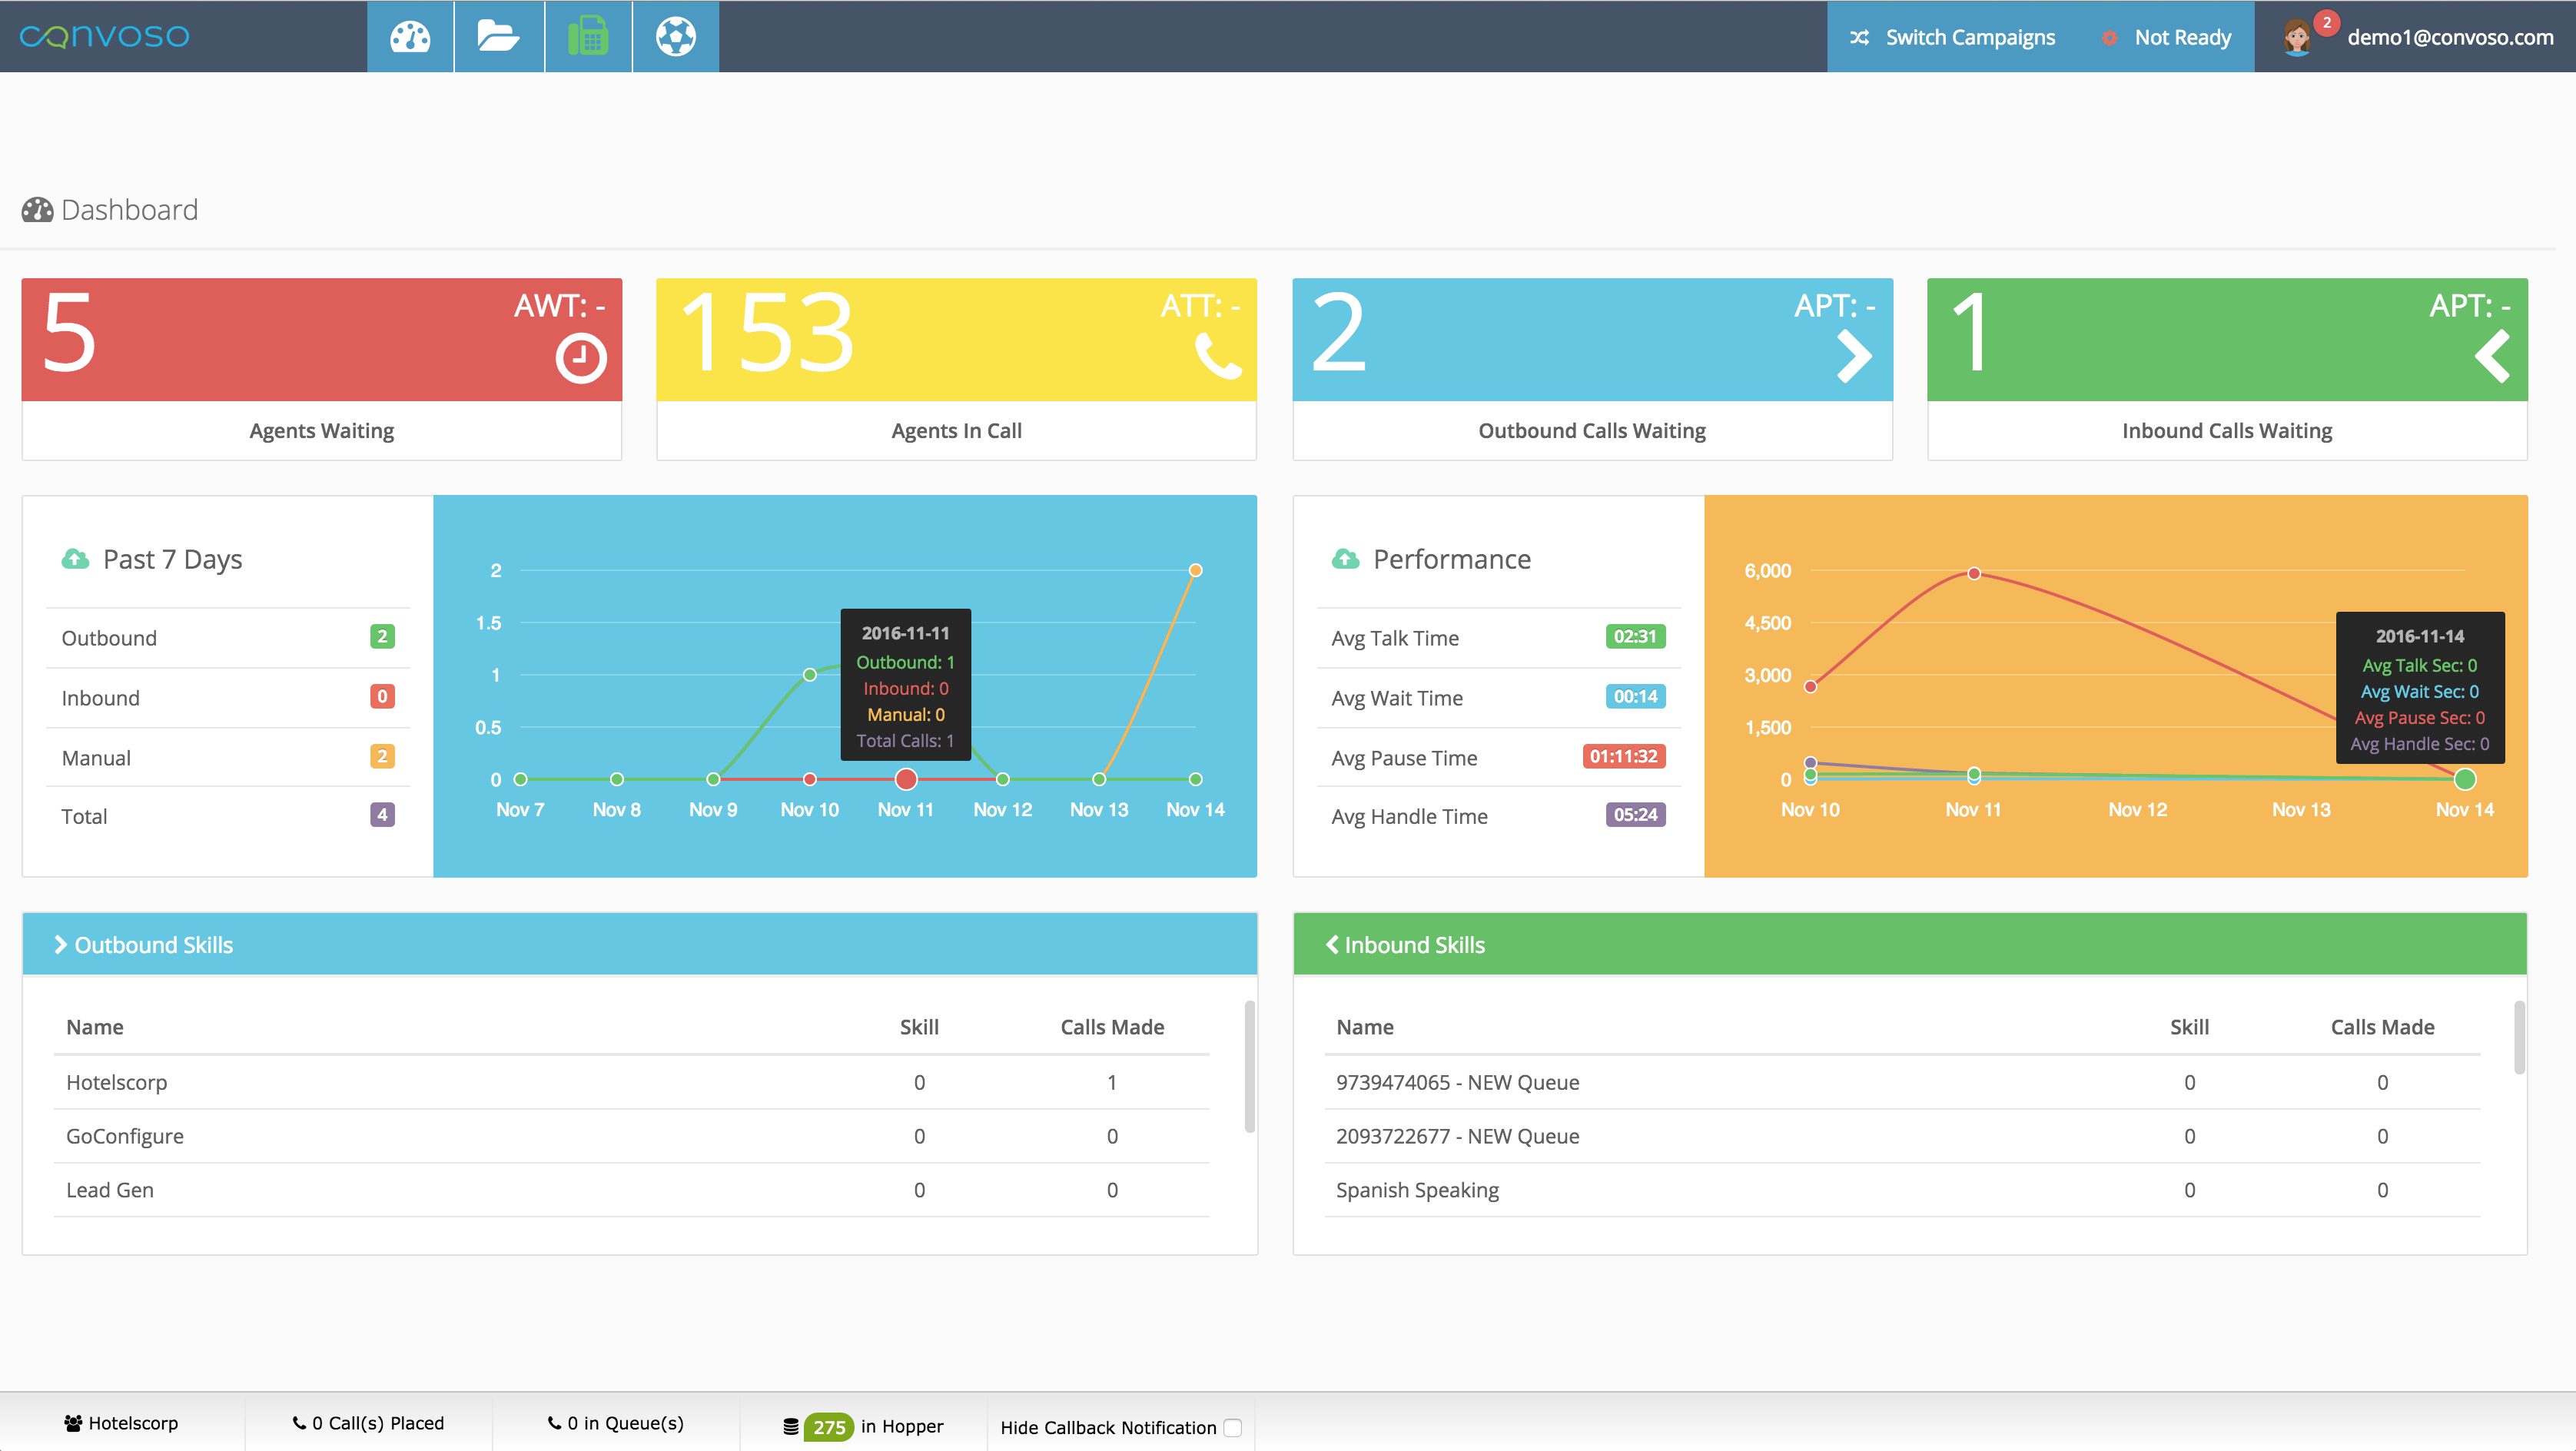Click the clock icon on Agents Waiting card
This screenshot has height=1451, width=2576.
581,358
